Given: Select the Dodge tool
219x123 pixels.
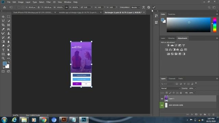Looking at the screenshot, I should click(x=3, y=46).
